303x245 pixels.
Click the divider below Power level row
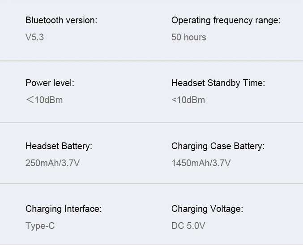click(151, 122)
